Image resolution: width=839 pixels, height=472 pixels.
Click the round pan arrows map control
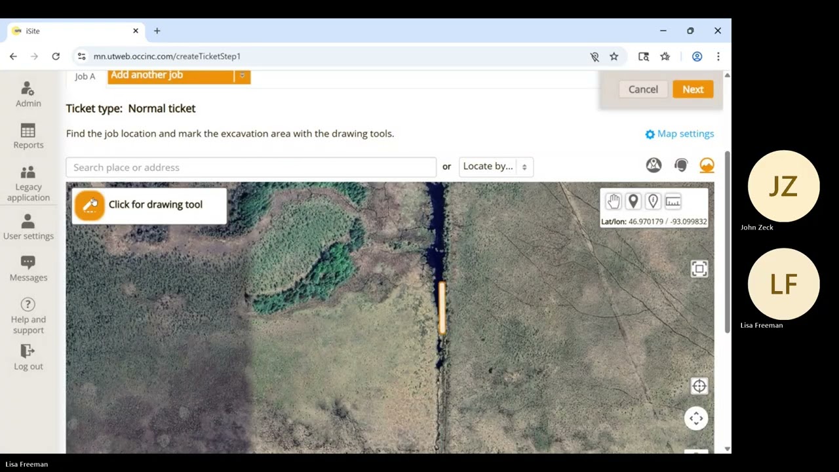[696, 418]
